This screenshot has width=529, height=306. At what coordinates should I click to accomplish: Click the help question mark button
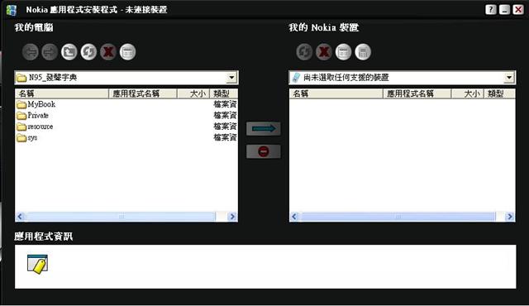(491, 10)
